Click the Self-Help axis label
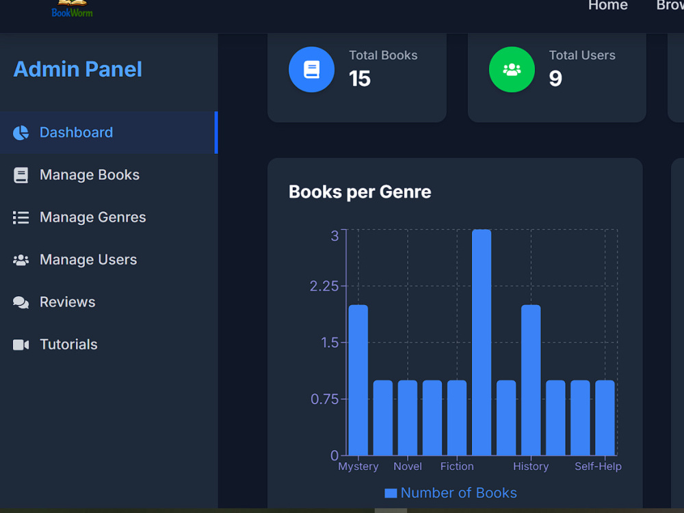This screenshot has height=513, width=684. (x=598, y=466)
